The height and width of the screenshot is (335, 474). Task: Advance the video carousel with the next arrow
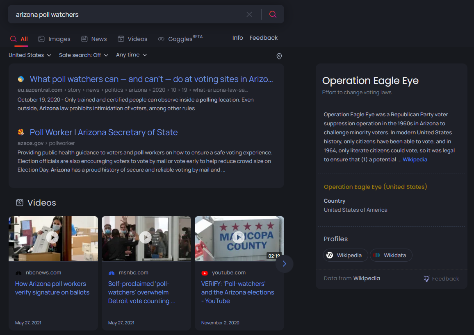284,264
